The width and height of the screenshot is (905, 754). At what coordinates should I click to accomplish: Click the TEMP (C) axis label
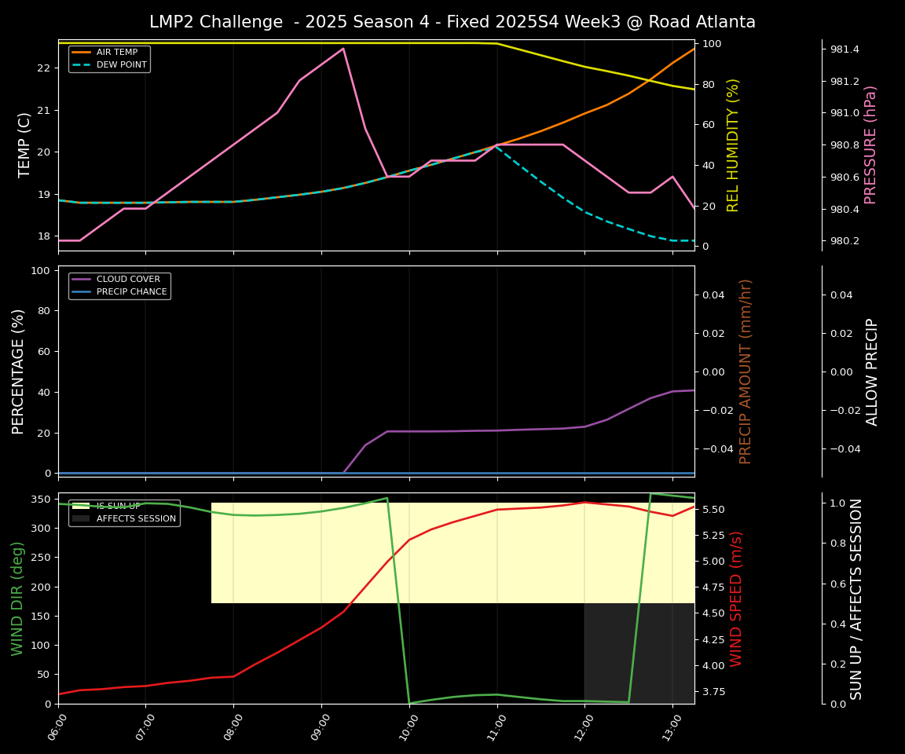click(x=25, y=145)
